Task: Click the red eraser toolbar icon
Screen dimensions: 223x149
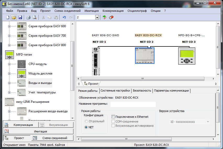Action: tap(111, 17)
